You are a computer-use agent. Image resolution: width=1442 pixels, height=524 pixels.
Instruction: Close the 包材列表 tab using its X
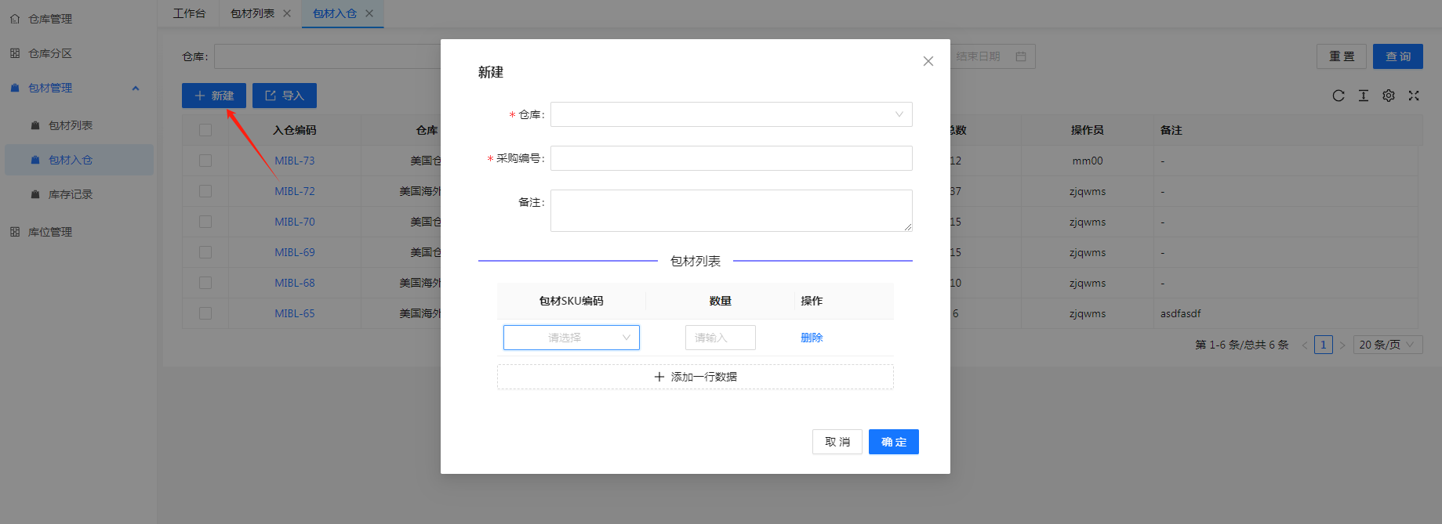point(287,13)
